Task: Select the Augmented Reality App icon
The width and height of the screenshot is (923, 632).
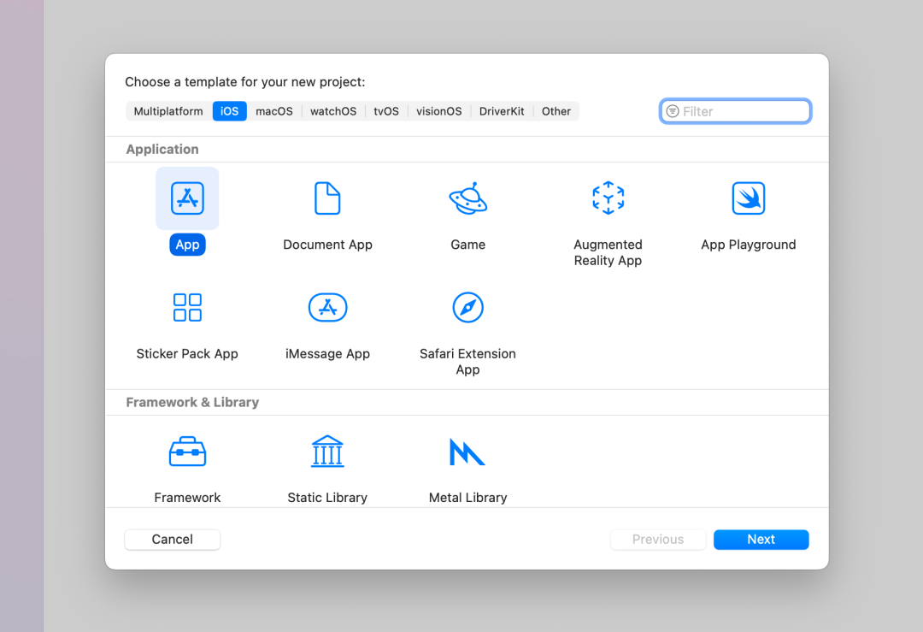Action: pyautogui.click(x=608, y=198)
